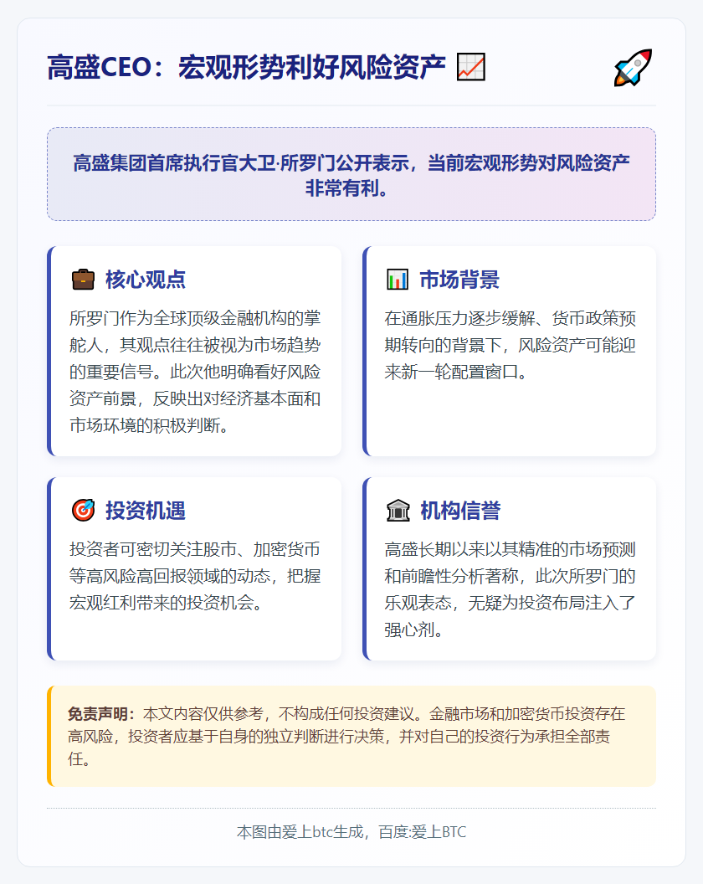Click the paragraph starting 在通胀压力逐步缓解
This screenshot has width=703, height=884.
pos(511,345)
